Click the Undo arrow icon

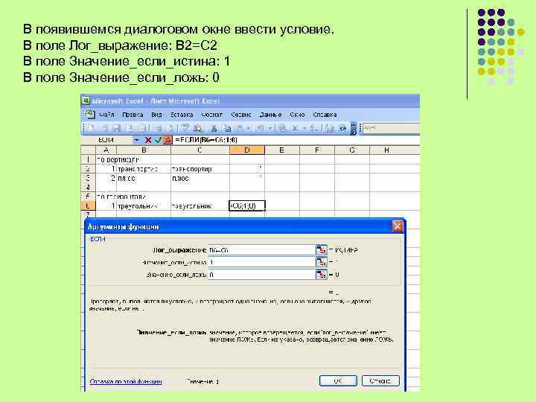261,128
